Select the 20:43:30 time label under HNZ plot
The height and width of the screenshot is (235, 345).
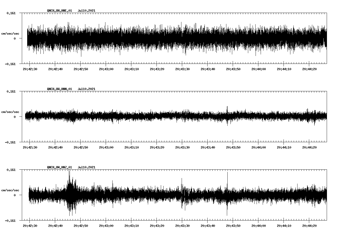(182, 226)
